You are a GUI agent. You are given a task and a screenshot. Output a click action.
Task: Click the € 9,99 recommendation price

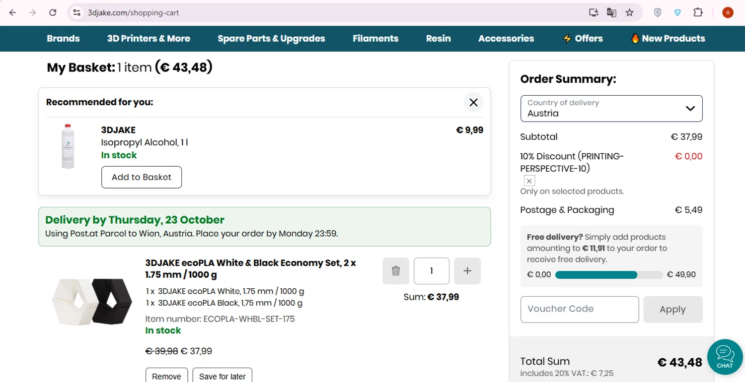click(469, 130)
